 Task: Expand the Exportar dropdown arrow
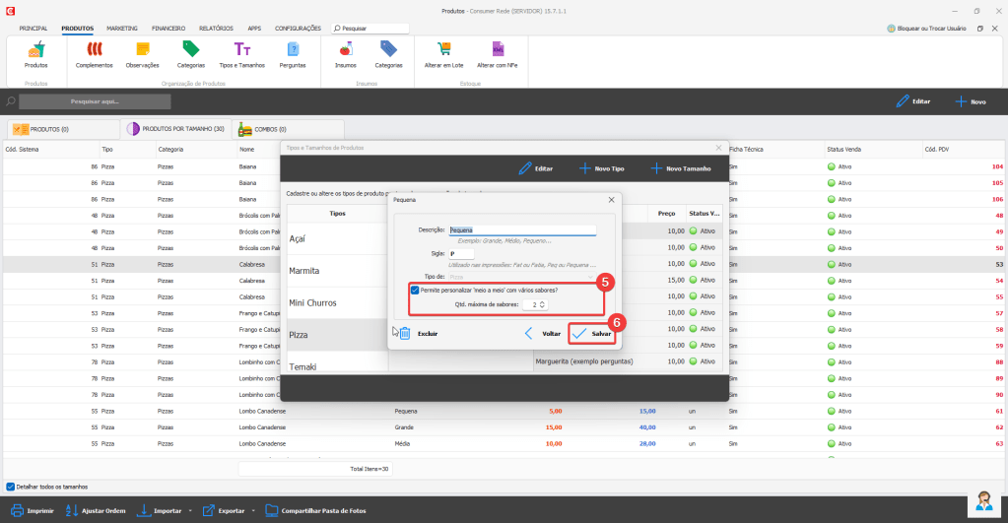point(253,511)
